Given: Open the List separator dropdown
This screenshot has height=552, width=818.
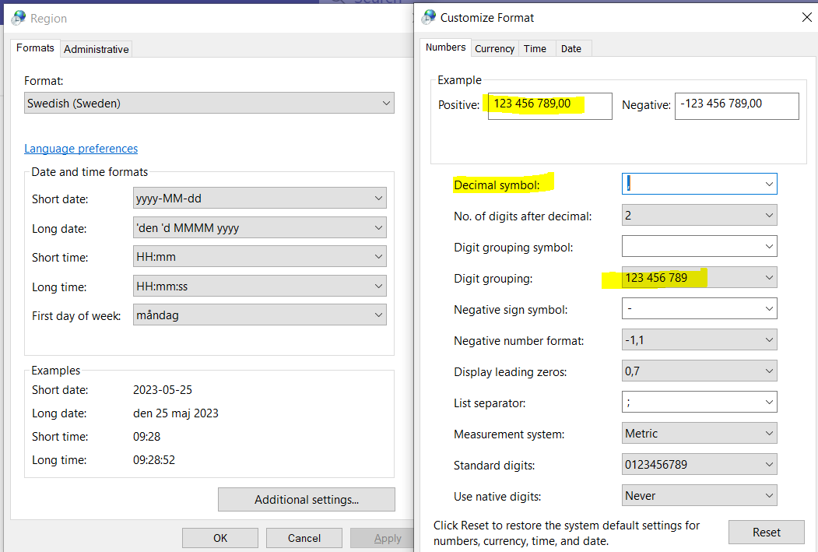Looking at the screenshot, I should (767, 402).
